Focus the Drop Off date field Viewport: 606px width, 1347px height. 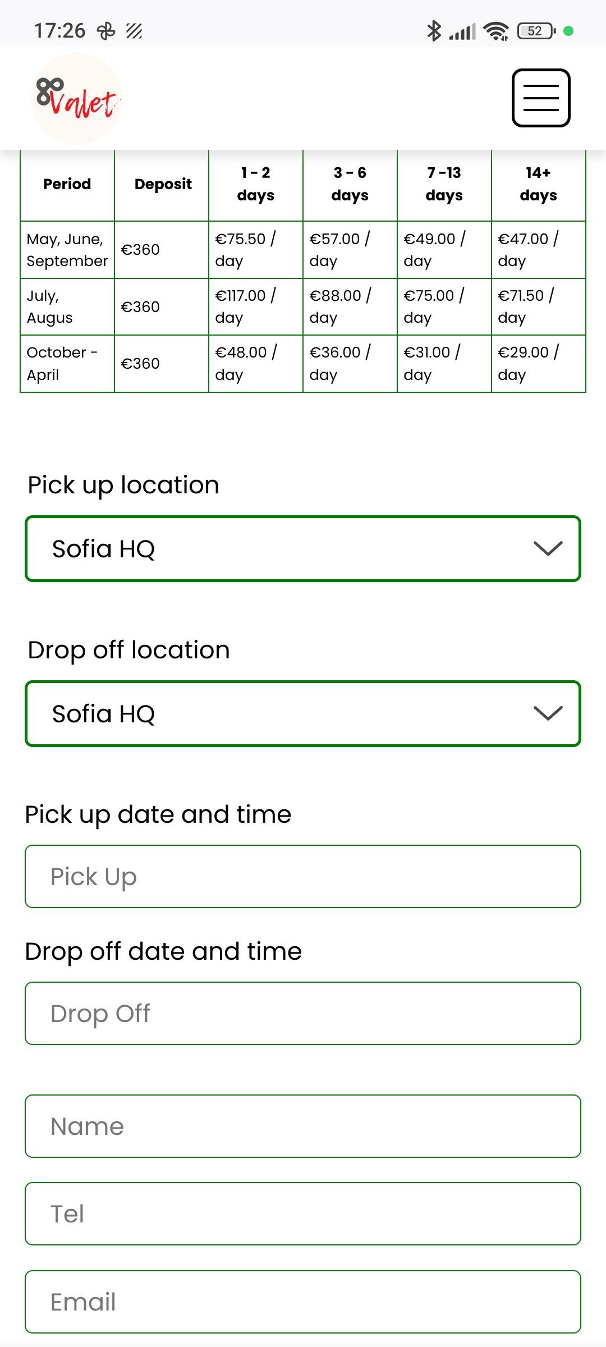click(303, 1013)
